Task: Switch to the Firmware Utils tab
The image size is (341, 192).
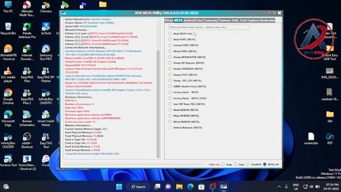Action: [229, 20]
